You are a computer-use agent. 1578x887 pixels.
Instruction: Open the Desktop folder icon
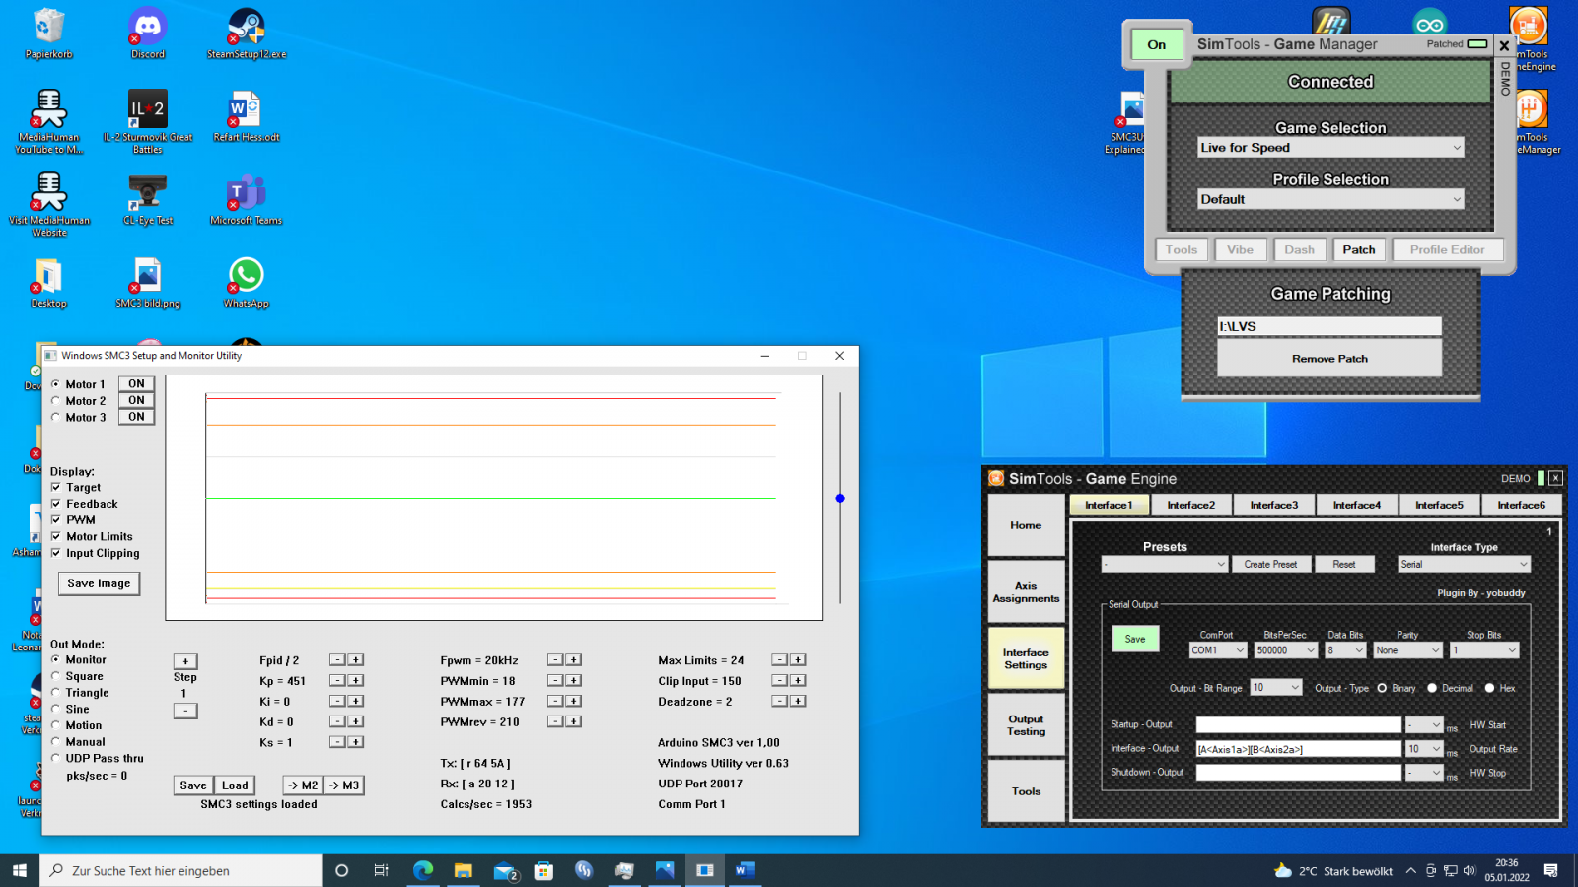click(48, 282)
